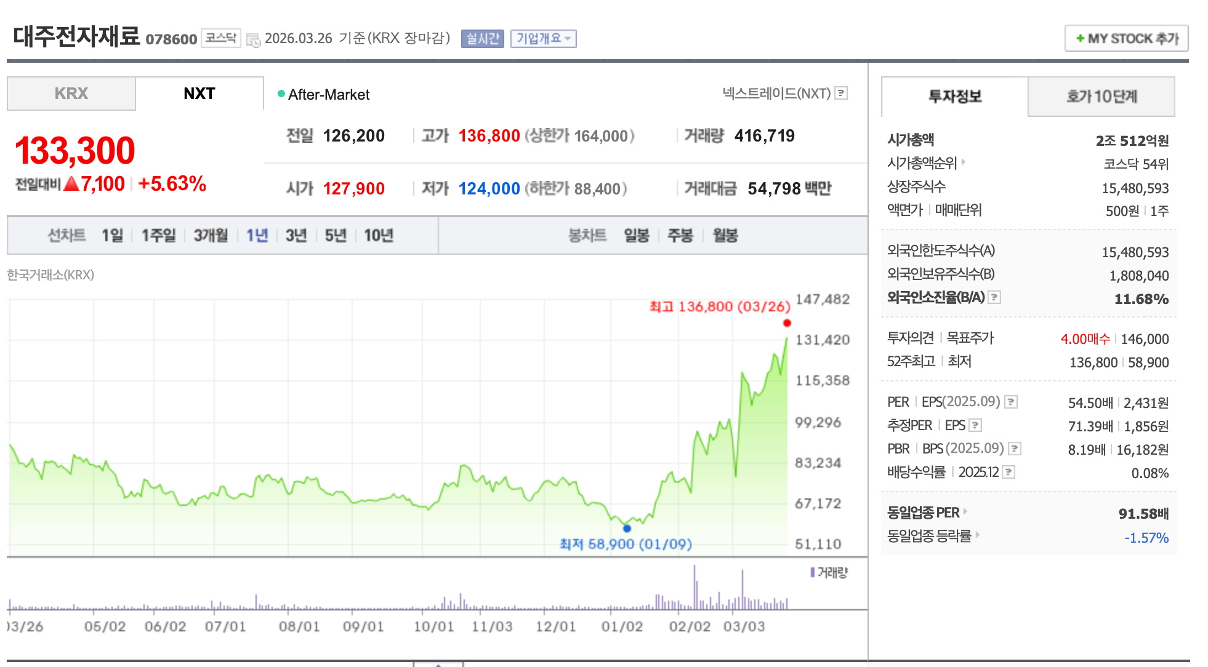Viewport: 1208px width, 667px height.
Task: Expand the 시가총액순위 arrow link
Action: click(x=964, y=162)
